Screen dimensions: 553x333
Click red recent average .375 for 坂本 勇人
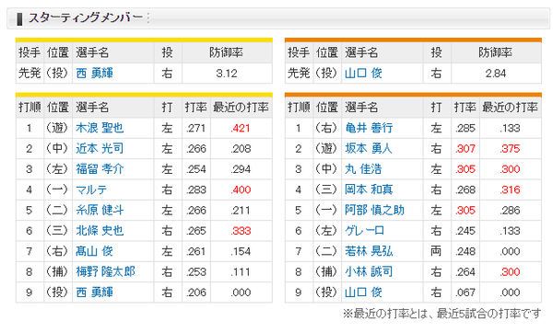(510, 148)
